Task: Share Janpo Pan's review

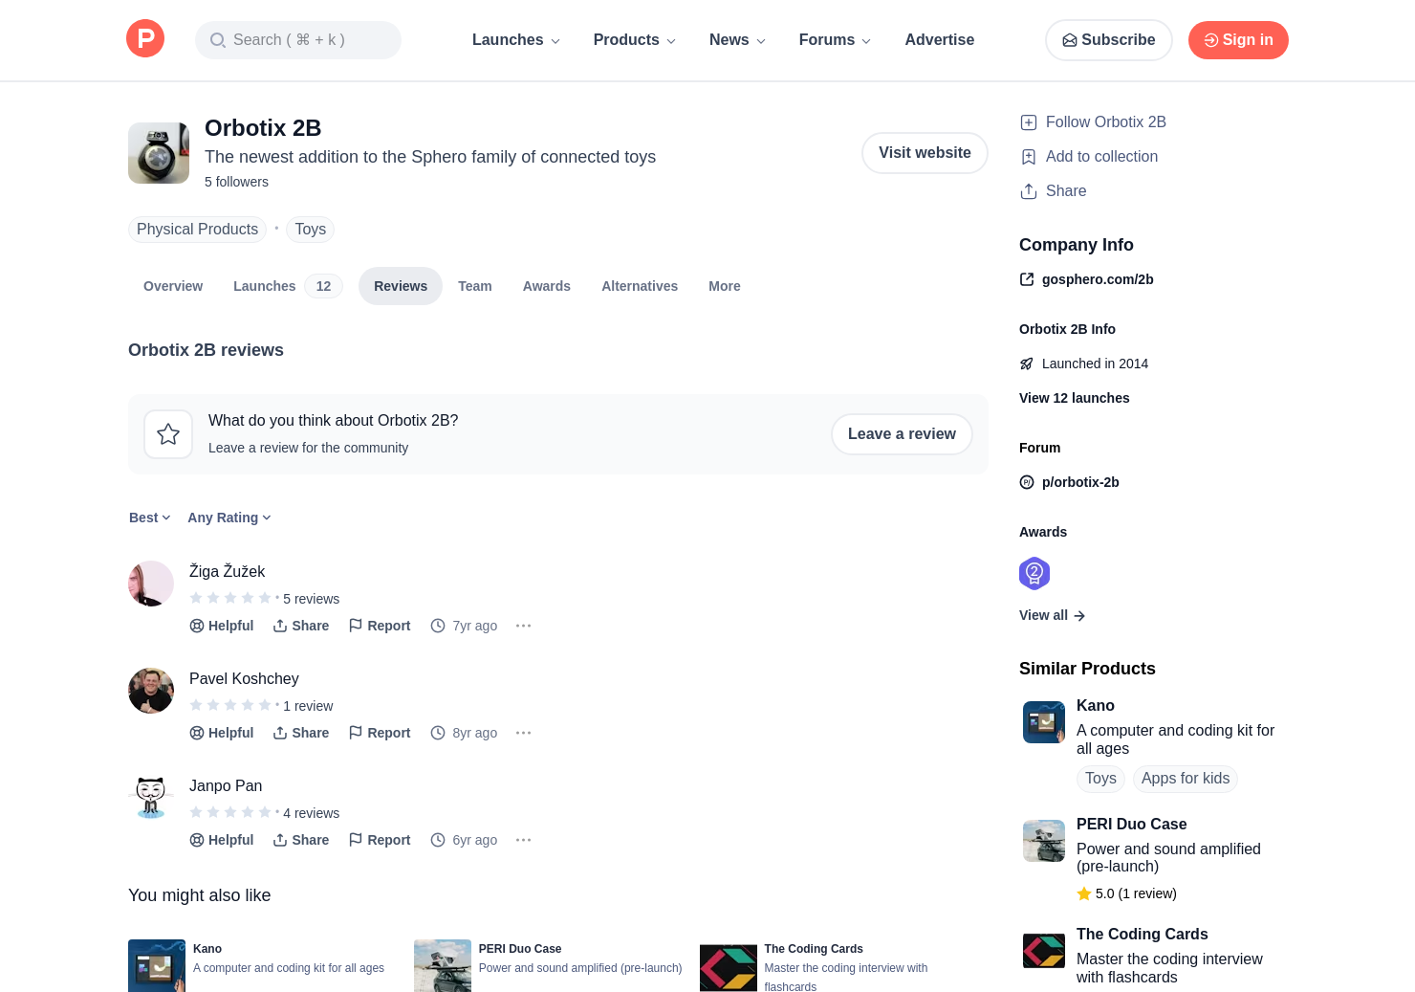Action: [301, 840]
